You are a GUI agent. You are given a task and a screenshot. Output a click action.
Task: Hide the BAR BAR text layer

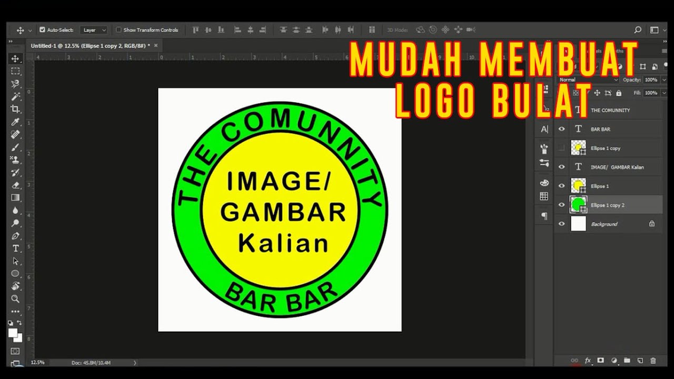point(561,129)
